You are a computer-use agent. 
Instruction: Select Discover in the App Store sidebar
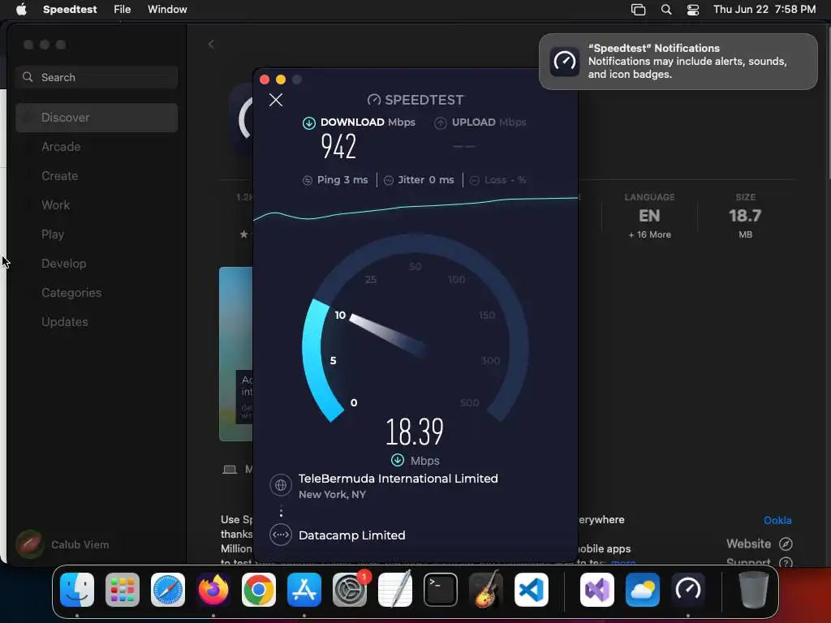[x=97, y=118]
